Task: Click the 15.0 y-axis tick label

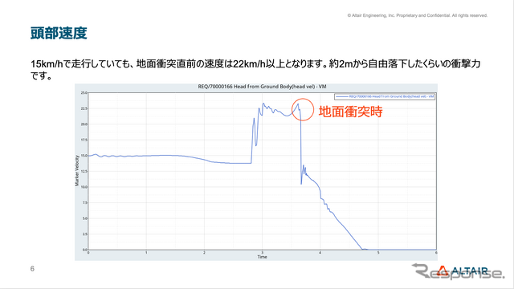Action: (x=84, y=156)
